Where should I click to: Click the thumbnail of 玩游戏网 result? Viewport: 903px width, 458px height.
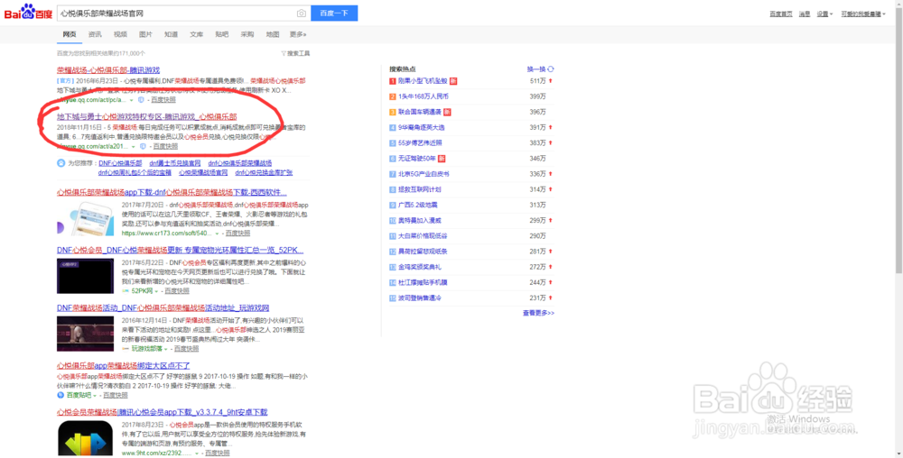pyautogui.click(x=85, y=334)
